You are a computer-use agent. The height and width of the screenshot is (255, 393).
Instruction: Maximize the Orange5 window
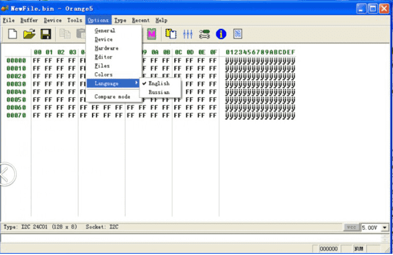click(x=373, y=9)
